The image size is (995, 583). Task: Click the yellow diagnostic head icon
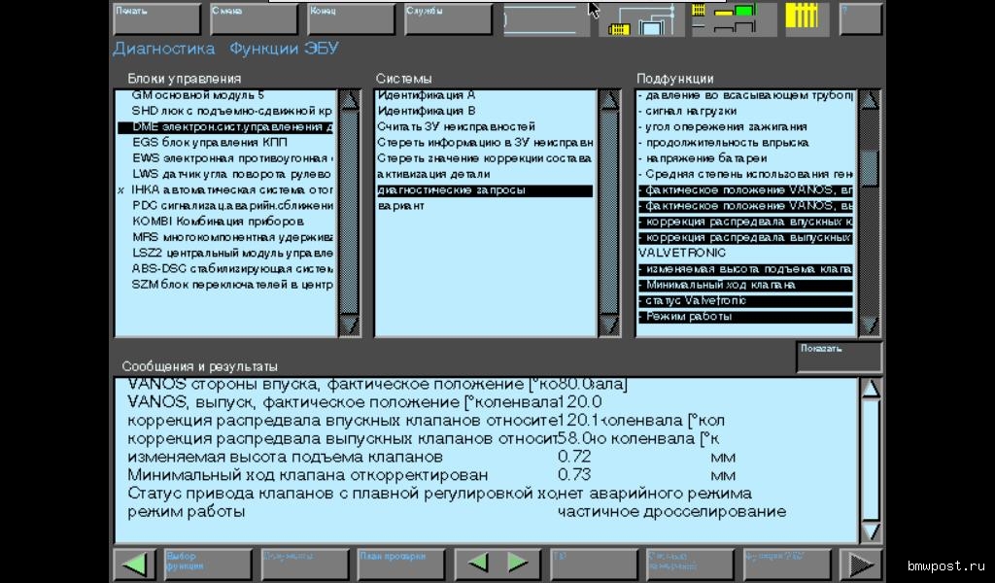click(802, 19)
